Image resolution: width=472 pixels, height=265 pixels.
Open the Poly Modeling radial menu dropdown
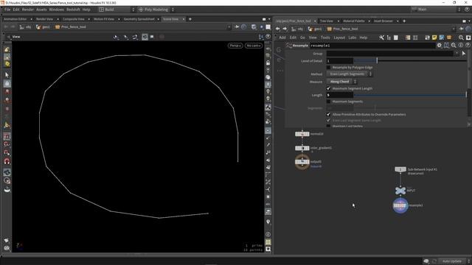coord(156,10)
